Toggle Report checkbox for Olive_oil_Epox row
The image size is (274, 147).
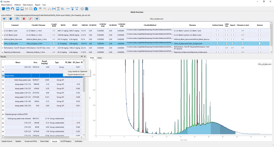232,43
